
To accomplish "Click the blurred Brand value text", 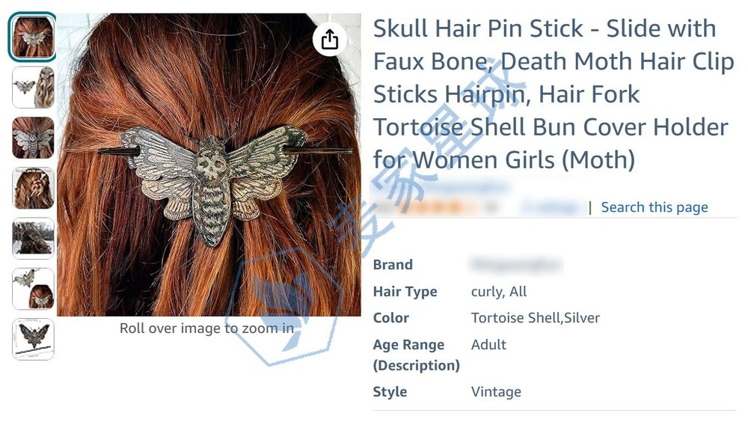I will click(x=516, y=264).
